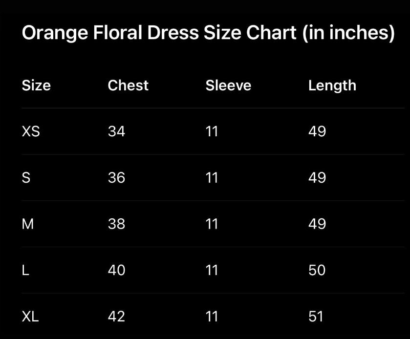Select the sleeve value in XS row

pyautogui.click(x=212, y=131)
